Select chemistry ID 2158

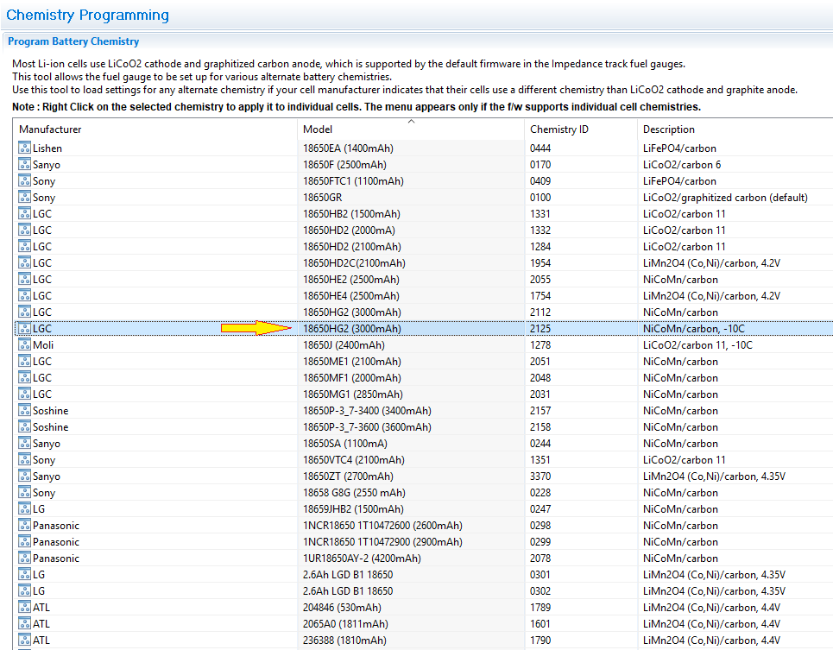click(x=540, y=427)
